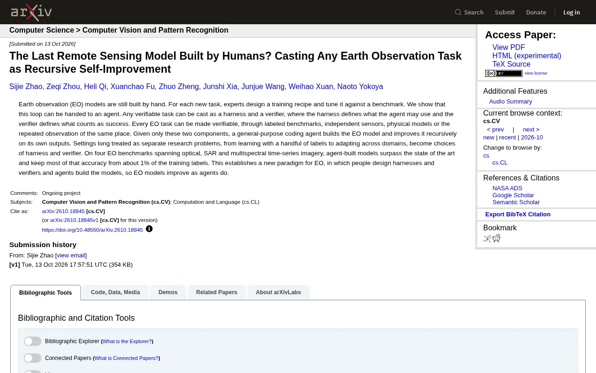Click the arXiv:2610.18845v1 version link
Viewport: 596px width, 373px height.
click(x=74, y=220)
